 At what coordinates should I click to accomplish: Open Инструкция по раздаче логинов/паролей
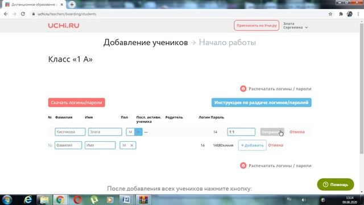(x=262, y=102)
